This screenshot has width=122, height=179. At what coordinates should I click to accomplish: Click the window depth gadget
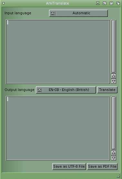(x=118, y=3)
